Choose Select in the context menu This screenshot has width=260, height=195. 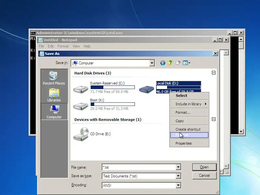pyautogui.click(x=189, y=96)
